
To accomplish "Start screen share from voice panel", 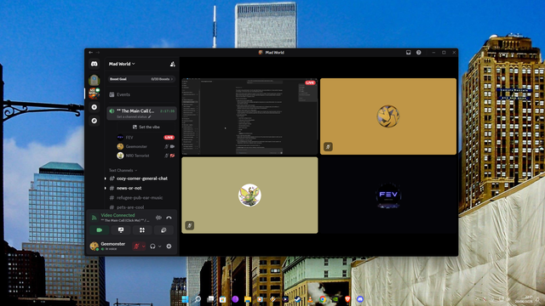I will coord(121,230).
